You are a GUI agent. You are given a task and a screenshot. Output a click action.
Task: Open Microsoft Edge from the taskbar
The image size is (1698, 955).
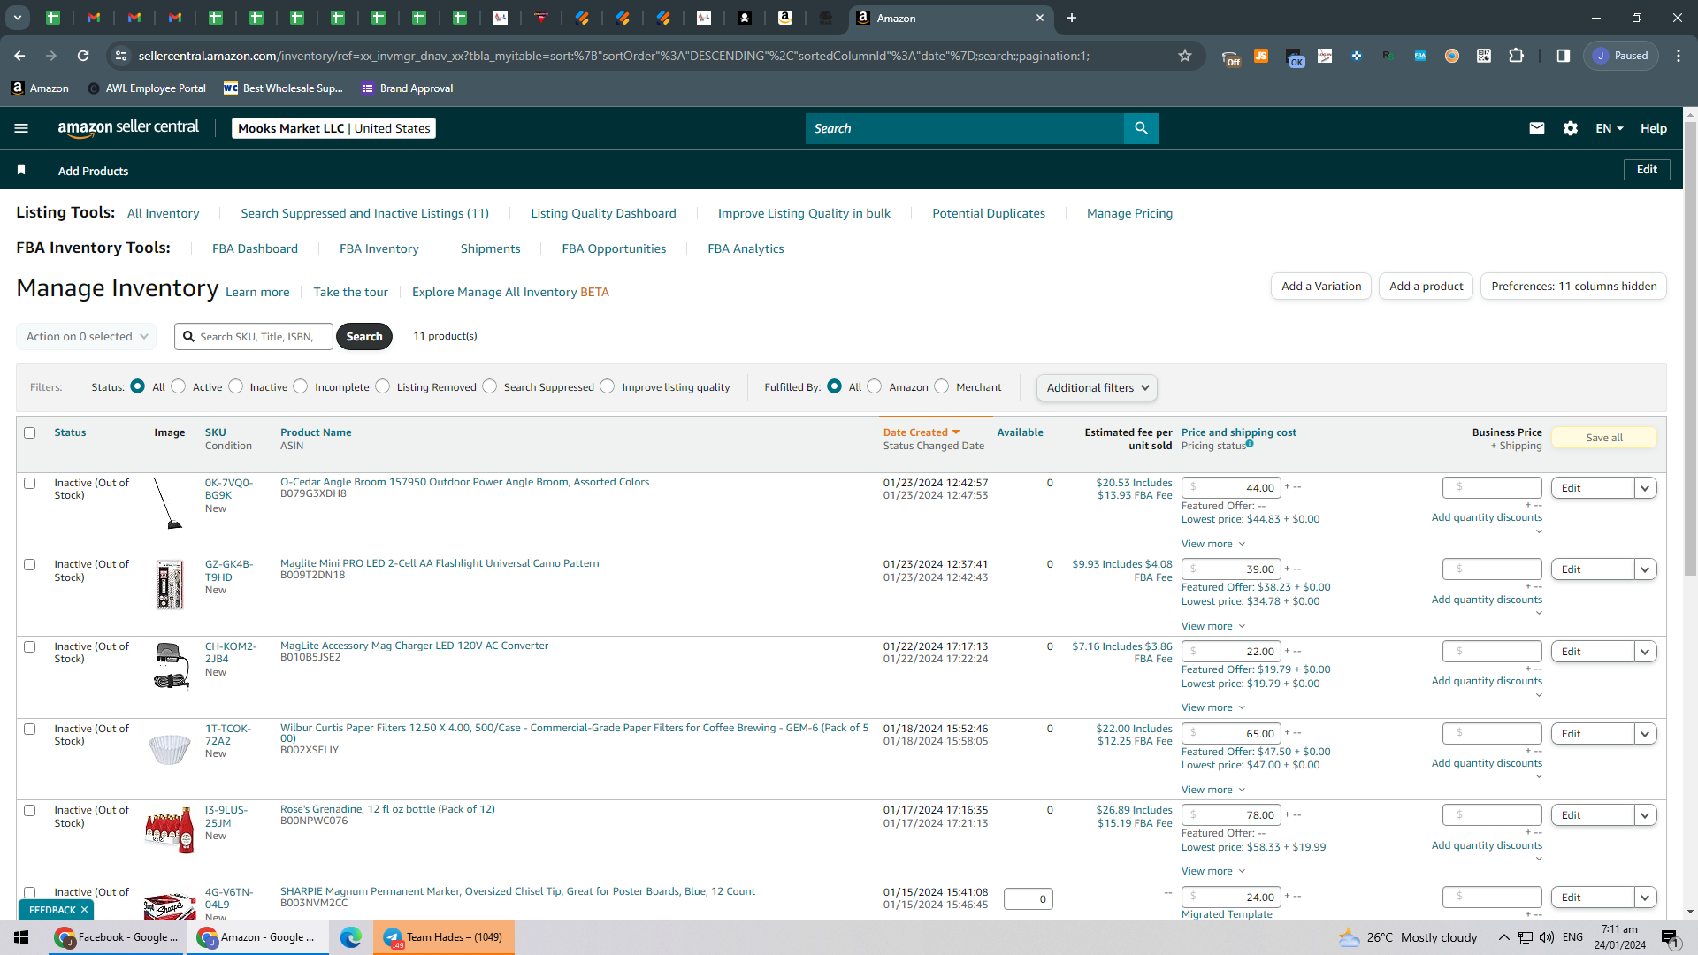(x=351, y=937)
